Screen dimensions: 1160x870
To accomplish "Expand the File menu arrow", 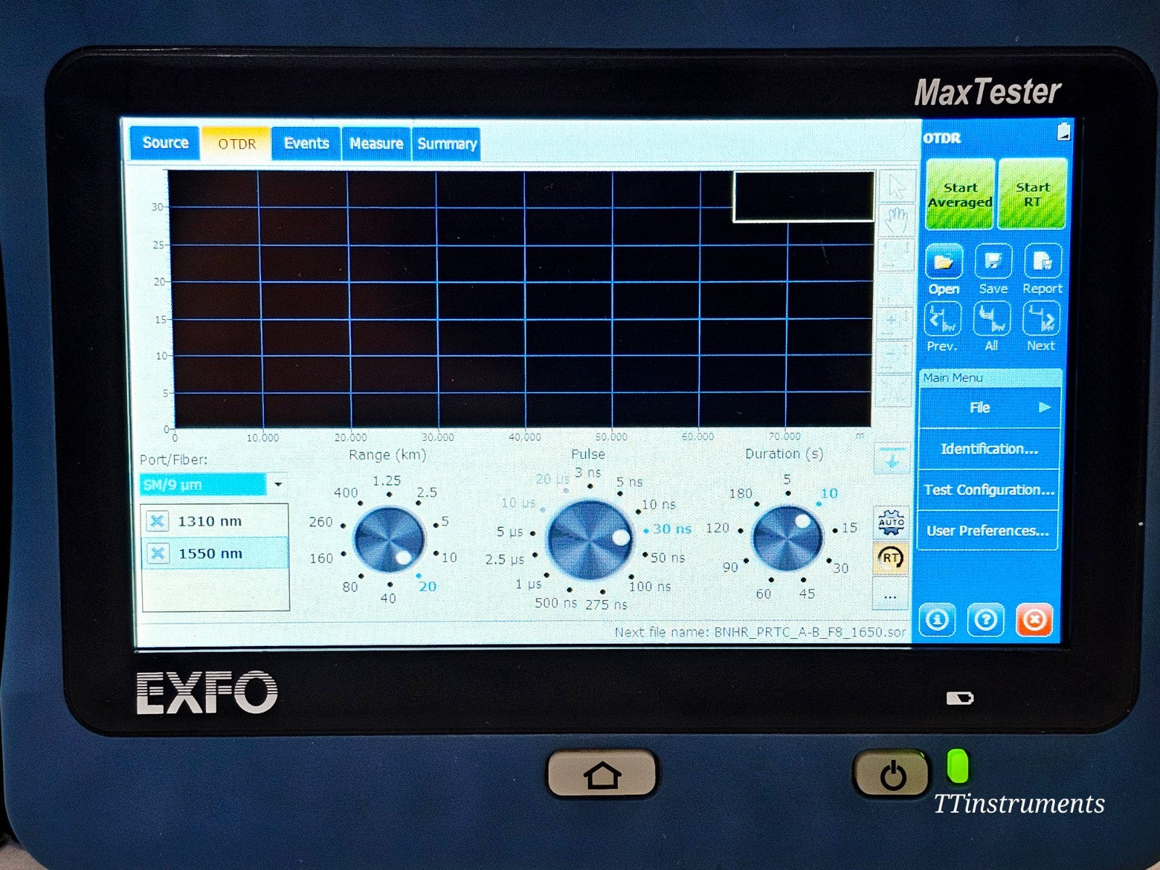I will tap(1045, 407).
